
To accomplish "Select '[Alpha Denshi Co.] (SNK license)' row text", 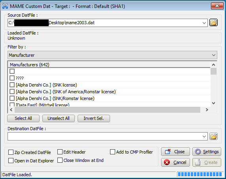I will [46, 85].
